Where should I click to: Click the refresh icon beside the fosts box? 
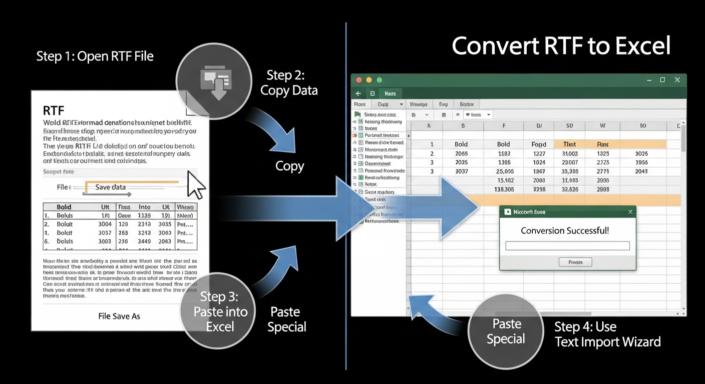pyautogui.click(x=458, y=115)
